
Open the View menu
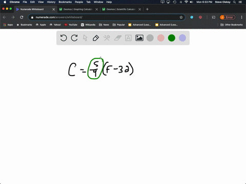(41, 2)
